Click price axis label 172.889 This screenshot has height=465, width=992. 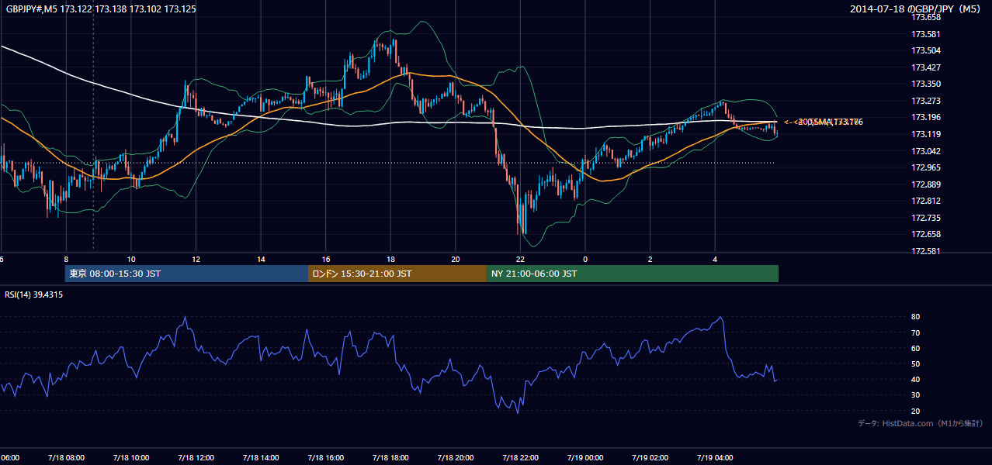(x=925, y=184)
